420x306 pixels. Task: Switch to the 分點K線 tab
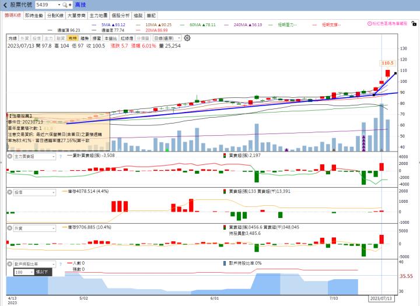(x=55, y=16)
